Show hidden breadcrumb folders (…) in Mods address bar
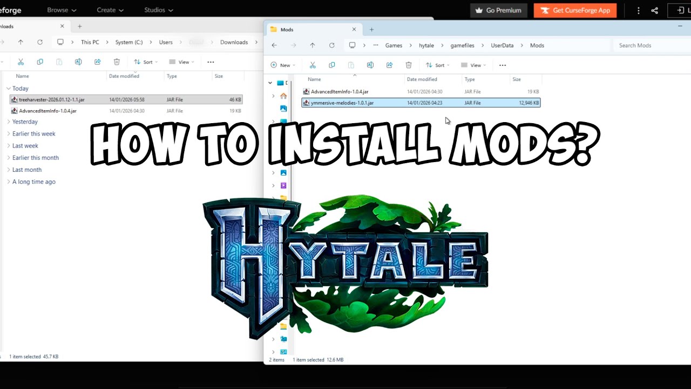 click(376, 45)
